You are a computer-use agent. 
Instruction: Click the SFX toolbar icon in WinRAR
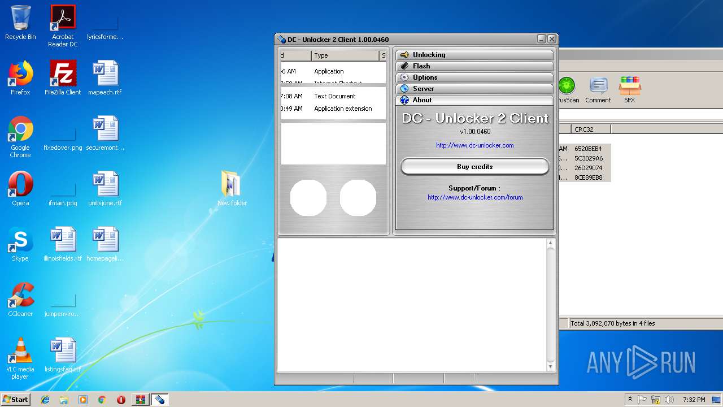point(629,90)
